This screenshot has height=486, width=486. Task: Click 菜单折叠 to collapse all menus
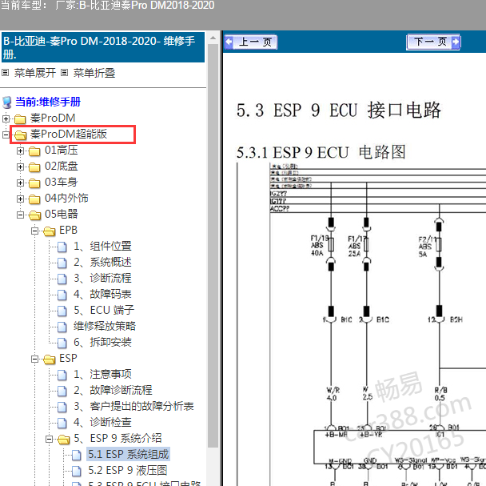[94, 73]
